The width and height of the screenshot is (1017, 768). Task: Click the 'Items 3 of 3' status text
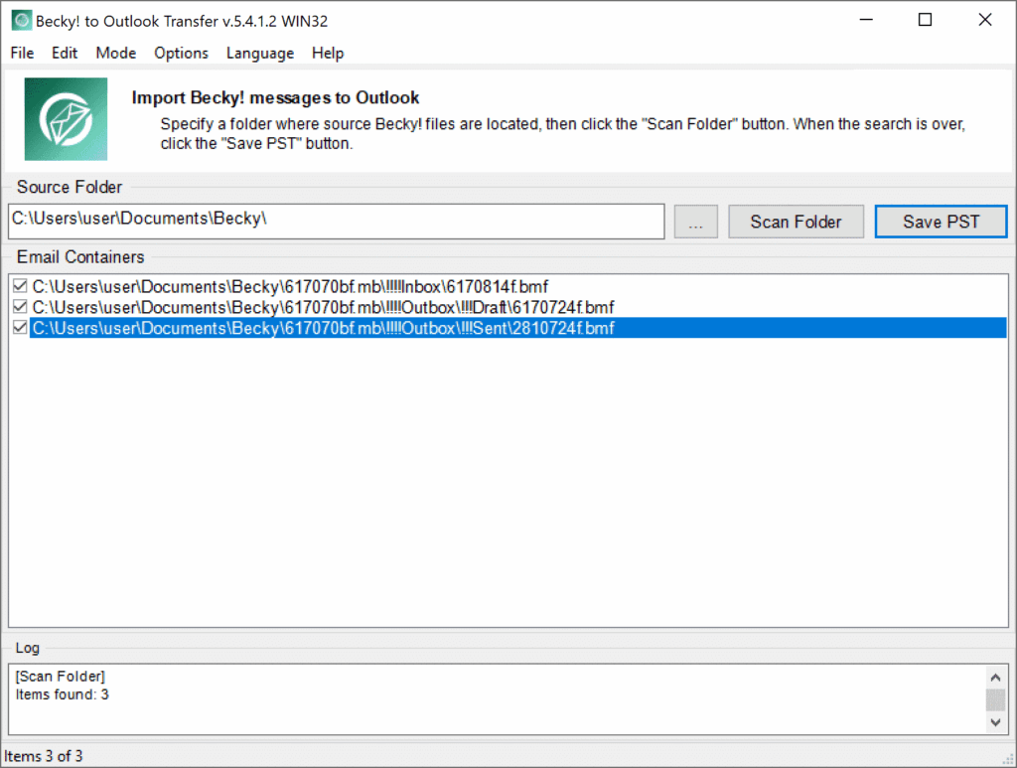[x=44, y=756]
